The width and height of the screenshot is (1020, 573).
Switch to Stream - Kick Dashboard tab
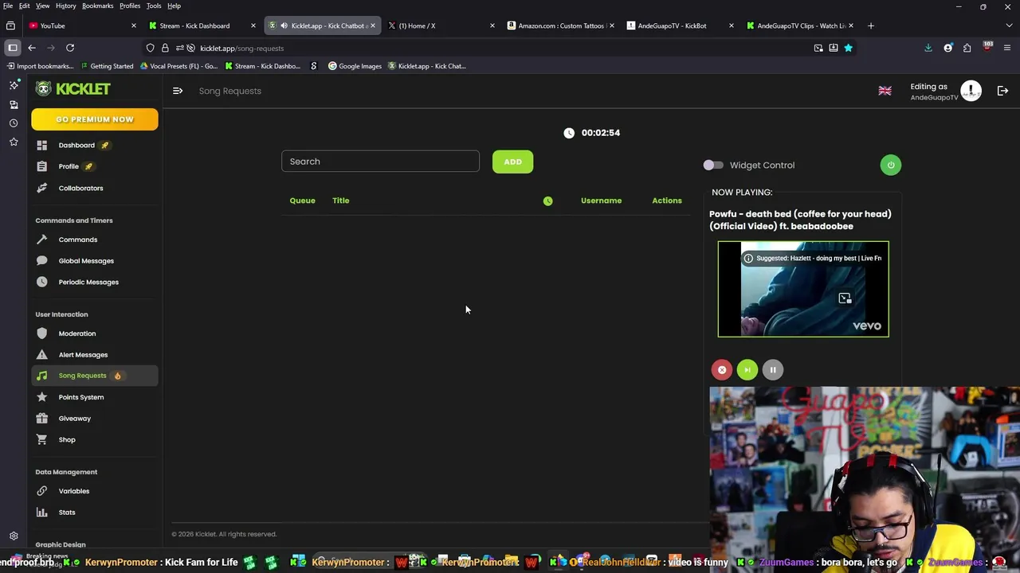click(201, 25)
